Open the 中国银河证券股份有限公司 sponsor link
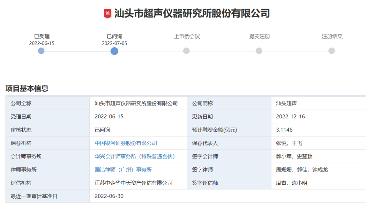Image resolution: width=366 pixels, height=206 pixels. pyautogui.click(x=126, y=143)
